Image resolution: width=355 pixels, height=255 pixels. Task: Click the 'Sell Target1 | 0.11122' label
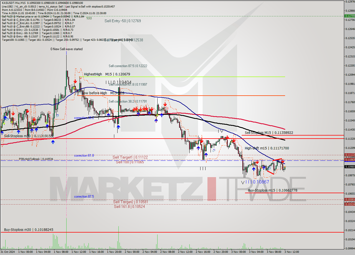(130, 157)
